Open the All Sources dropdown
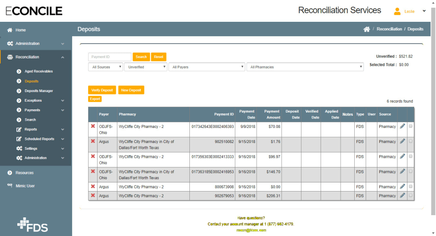Viewport: 436px width, 236px height. pos(105,67)
